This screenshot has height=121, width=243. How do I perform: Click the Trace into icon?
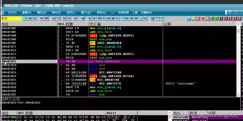[65, 19]
